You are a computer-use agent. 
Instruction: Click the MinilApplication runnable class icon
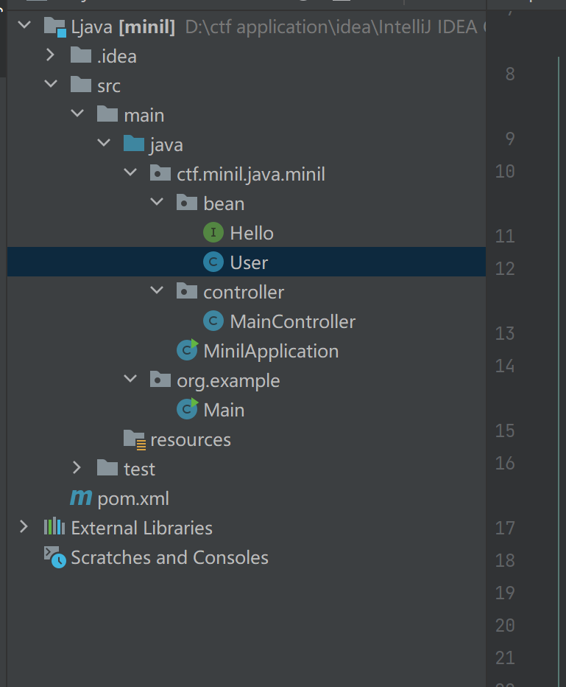point(187,351)
